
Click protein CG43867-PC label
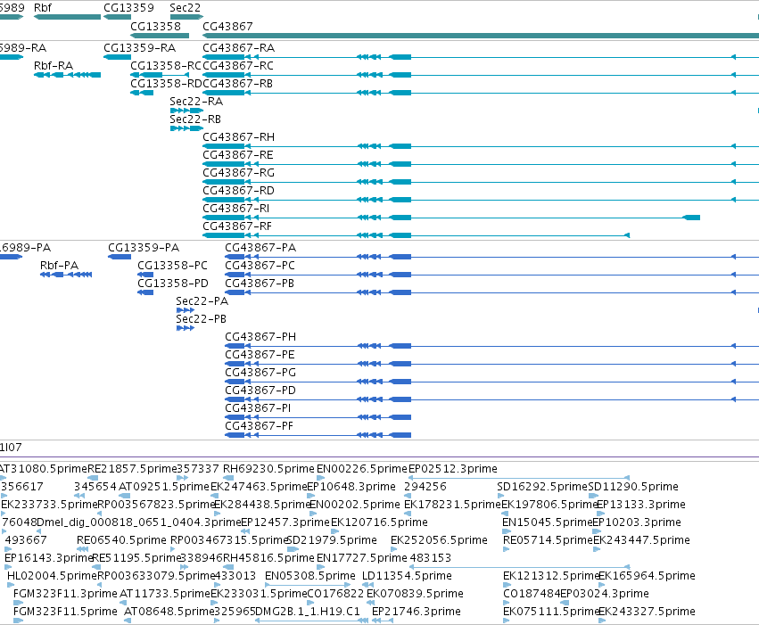tap(260, 266)
